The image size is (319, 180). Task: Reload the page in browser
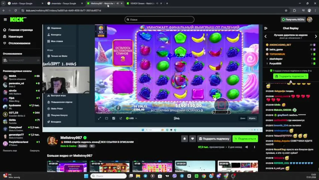(15, 10)
